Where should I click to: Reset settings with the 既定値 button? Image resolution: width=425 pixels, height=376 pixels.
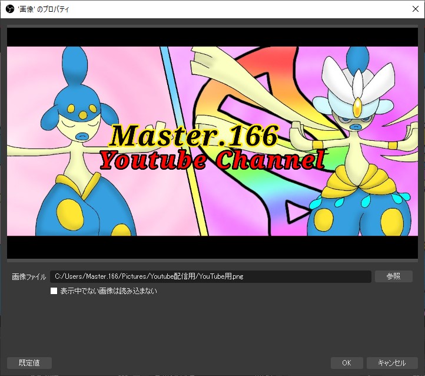29,362
